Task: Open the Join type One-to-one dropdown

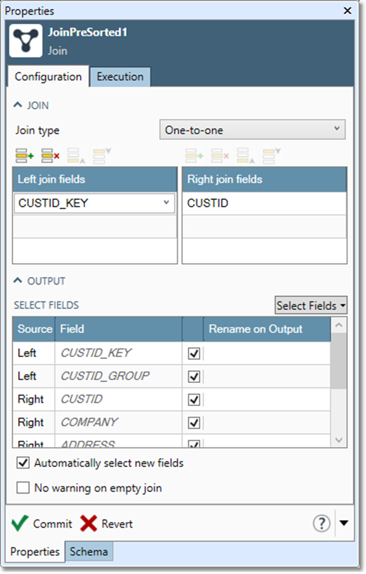Action: 252,130
